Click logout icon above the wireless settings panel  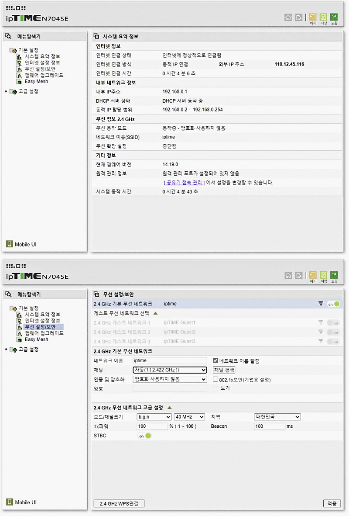(x=299, y=275)
